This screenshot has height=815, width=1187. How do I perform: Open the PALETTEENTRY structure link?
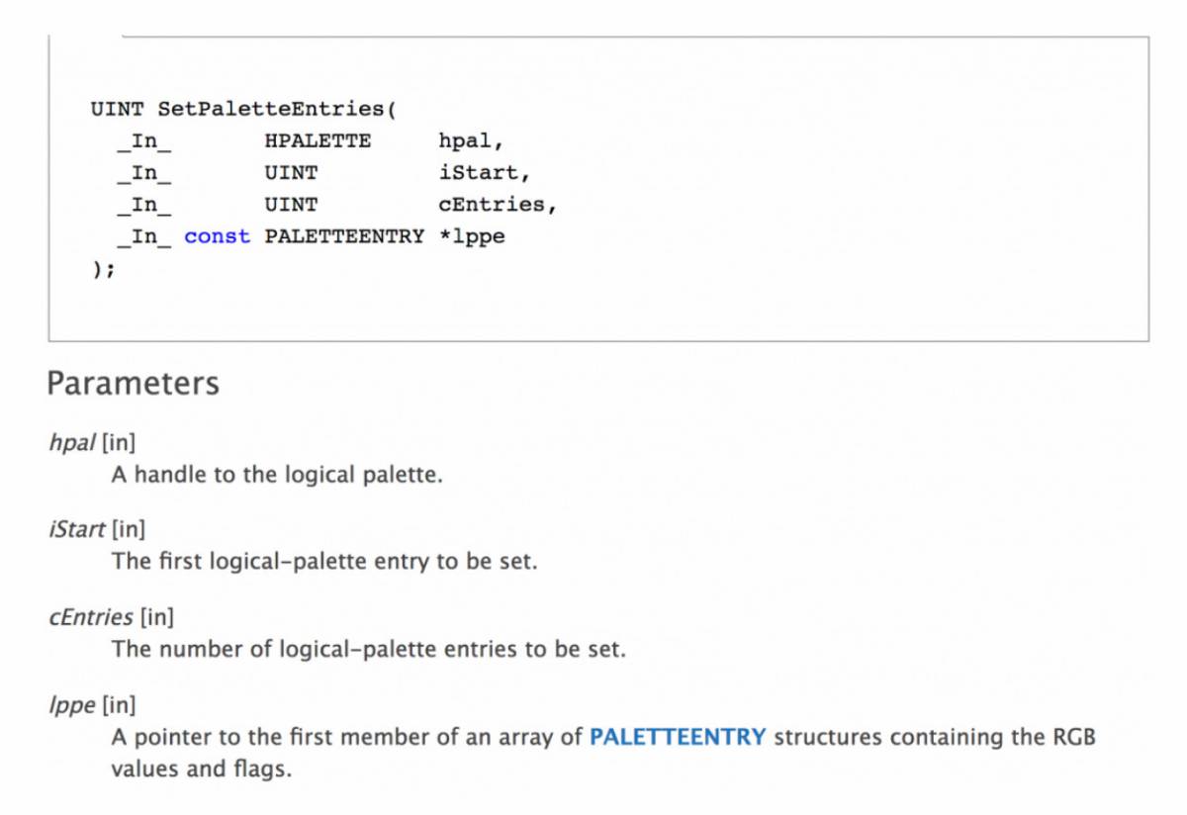click(x=678, y=737)
